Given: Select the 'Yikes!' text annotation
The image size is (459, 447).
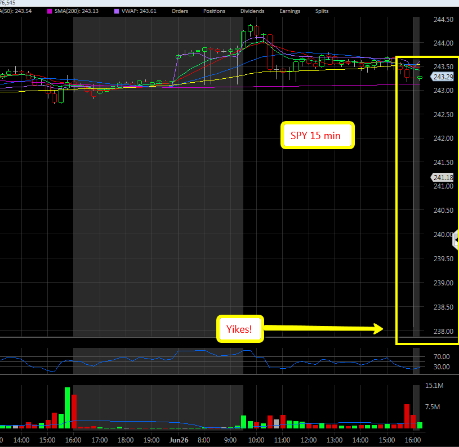Looking at the screenshot, I should coord(240,328).
